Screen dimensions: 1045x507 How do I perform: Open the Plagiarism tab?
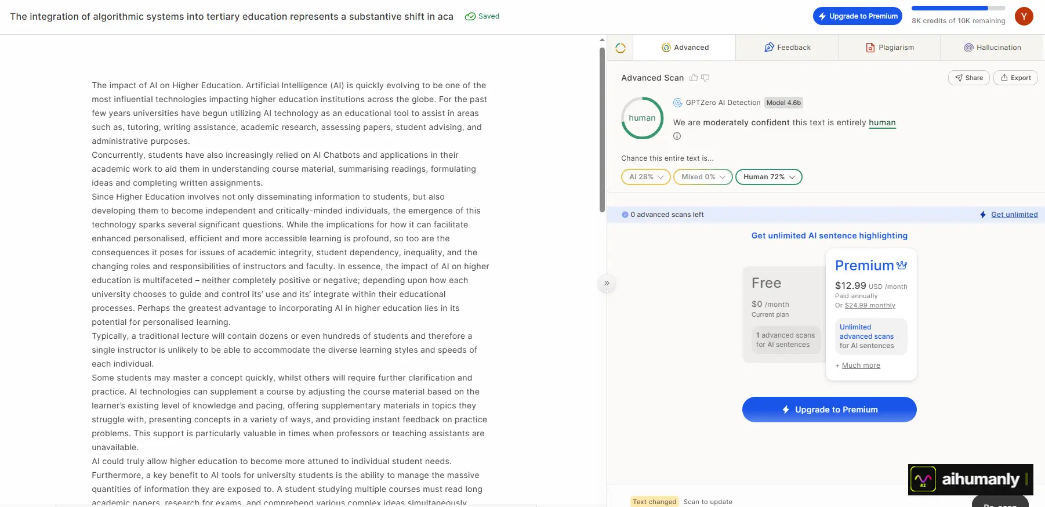pyautogui.click(x=889, y=48)
